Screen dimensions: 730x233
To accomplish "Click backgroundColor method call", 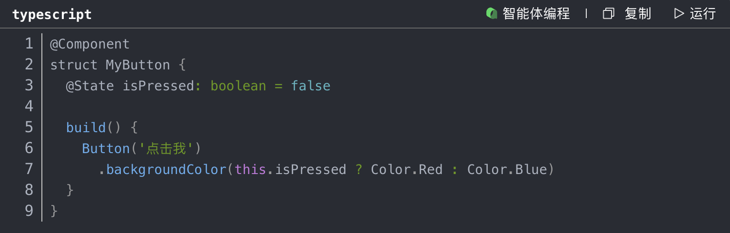I will [166, 170].
